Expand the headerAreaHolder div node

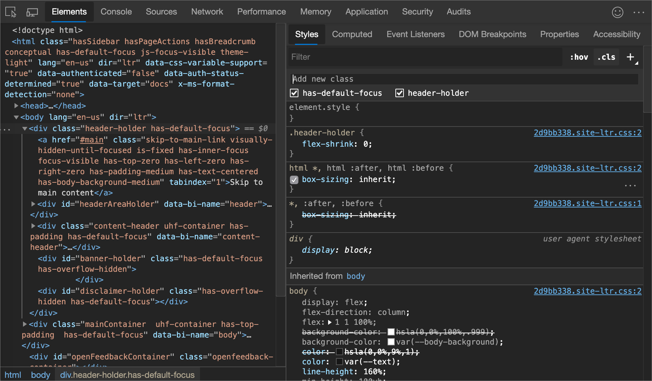[x=33, y=204]
